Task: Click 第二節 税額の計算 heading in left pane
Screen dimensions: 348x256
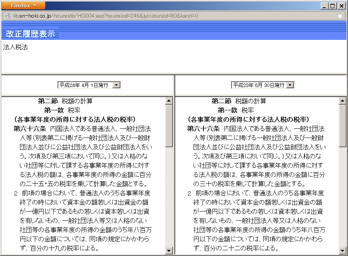Action: pos(65,101)
